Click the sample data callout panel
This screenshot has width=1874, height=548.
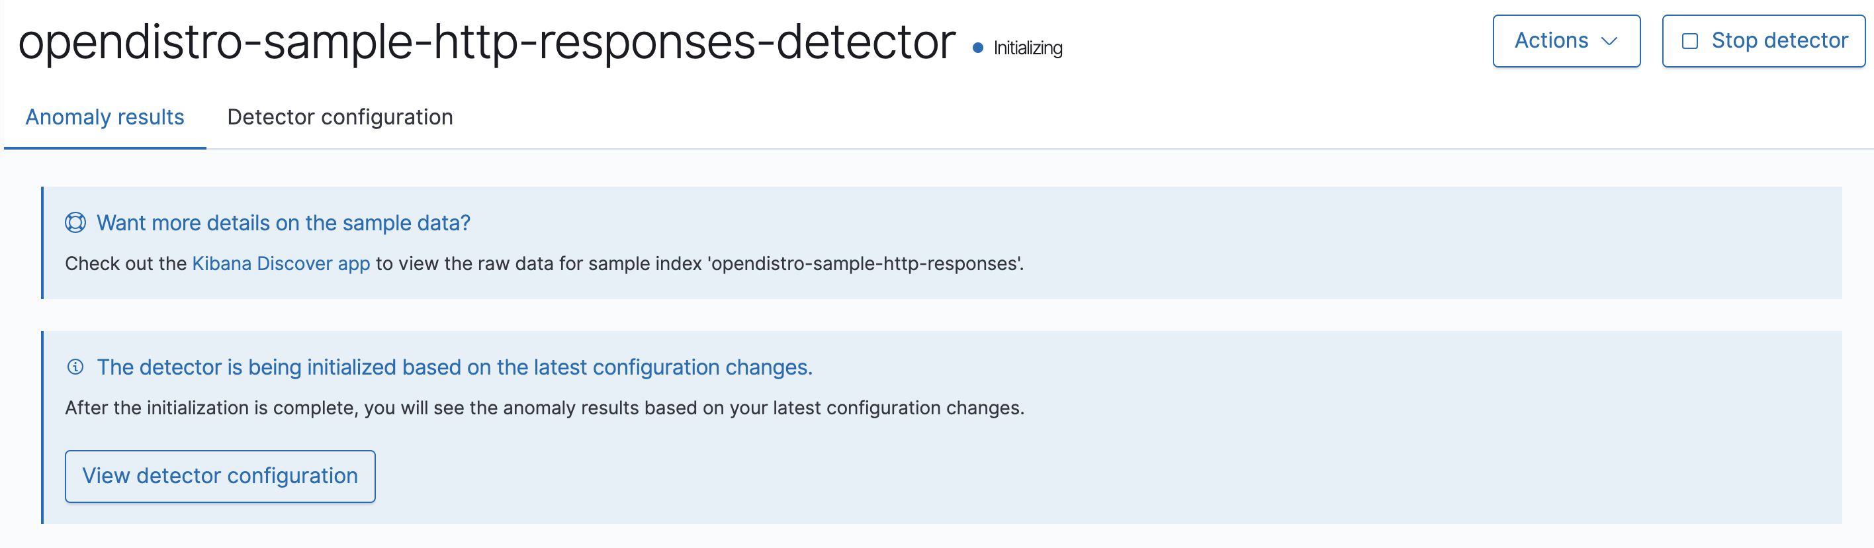[937, 244]
